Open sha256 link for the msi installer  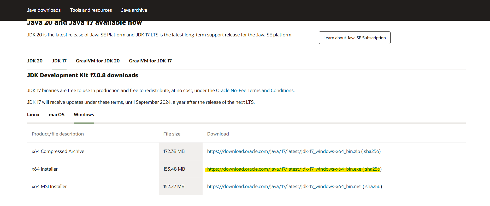point(373,186)
